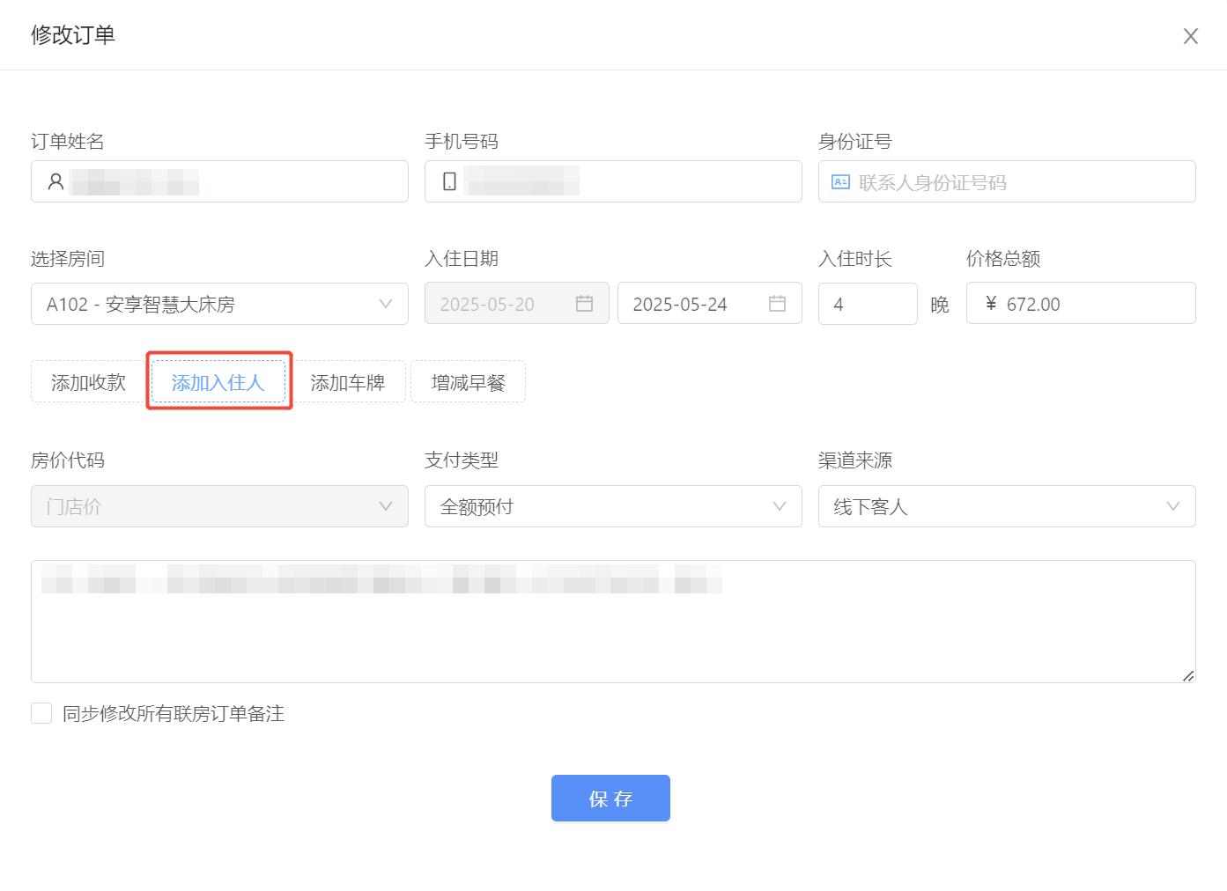1227x891 pixels.
Task: Open the 全额预付 payment type dropdown
Action: (613, 506)
